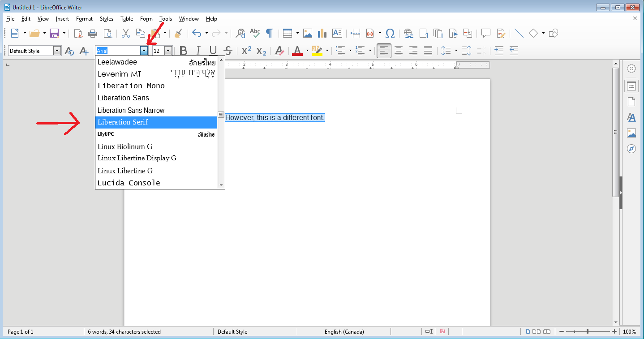Image resolution: width=644 pixels, height=339 pixels.
Task: Insert a table
Action: [288, 33]
